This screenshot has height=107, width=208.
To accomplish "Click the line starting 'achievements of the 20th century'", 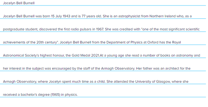I will tap(92, 42).
